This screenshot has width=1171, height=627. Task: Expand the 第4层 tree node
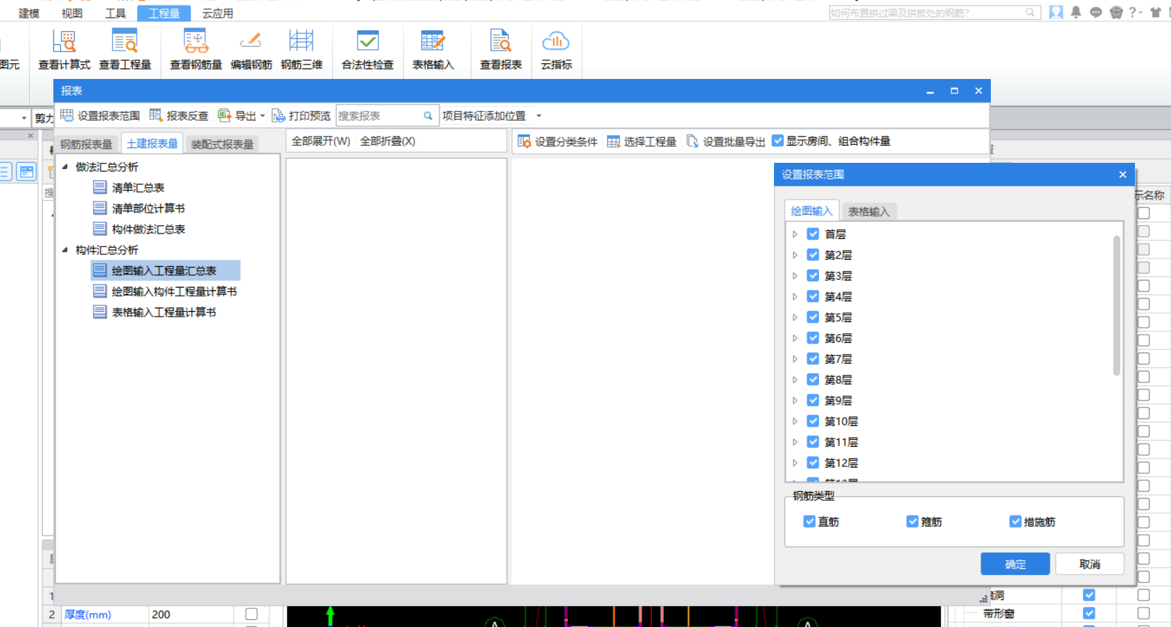795,297
